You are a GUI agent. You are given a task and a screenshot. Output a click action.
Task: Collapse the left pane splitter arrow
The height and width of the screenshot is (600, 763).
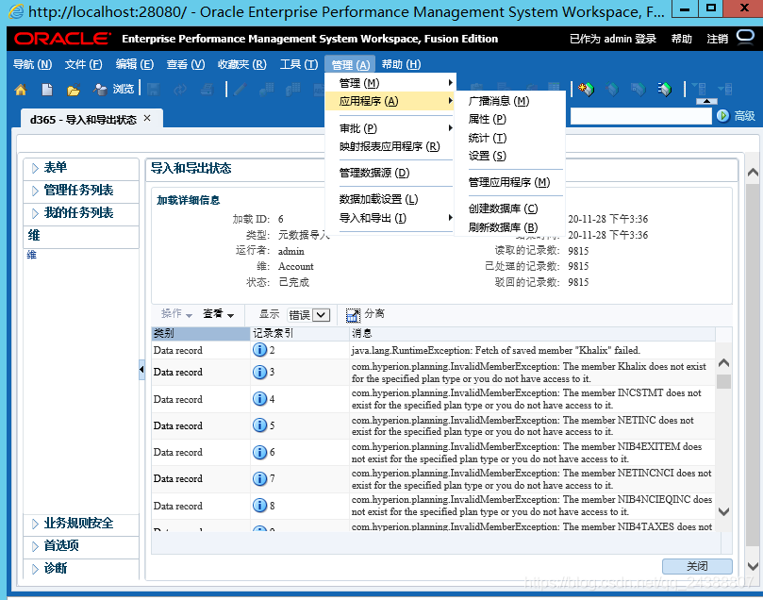tap(141, 370)
